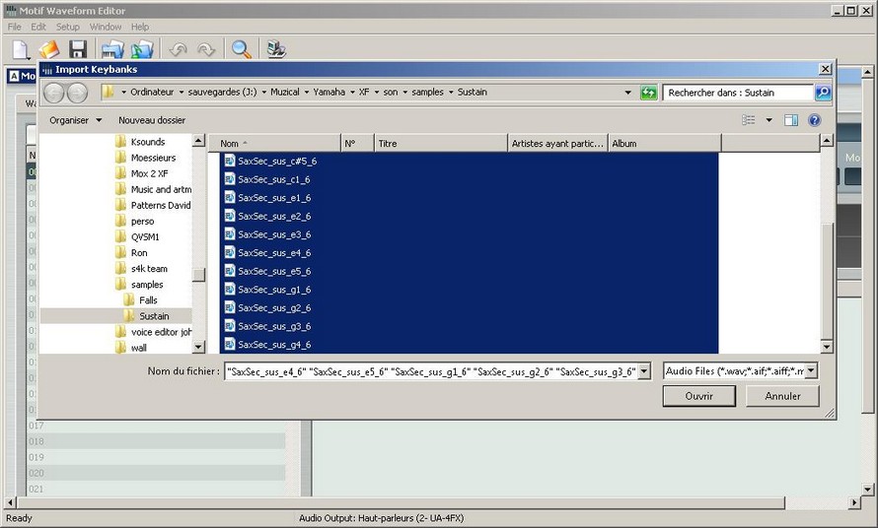This screenshot has width=878, height=528.
Task: Open the Ksounds folder in the sidebar
Action: coord(147,142)
